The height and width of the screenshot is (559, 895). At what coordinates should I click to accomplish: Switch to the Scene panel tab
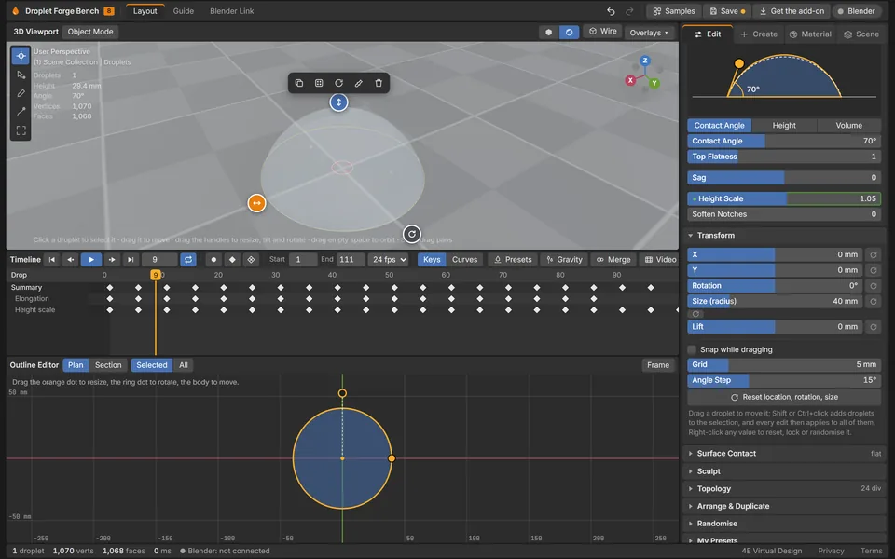[x=861, y=34]
